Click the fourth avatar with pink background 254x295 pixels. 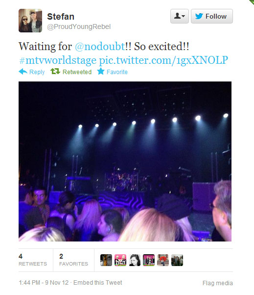pyautogui.click(x=149, y=260)
